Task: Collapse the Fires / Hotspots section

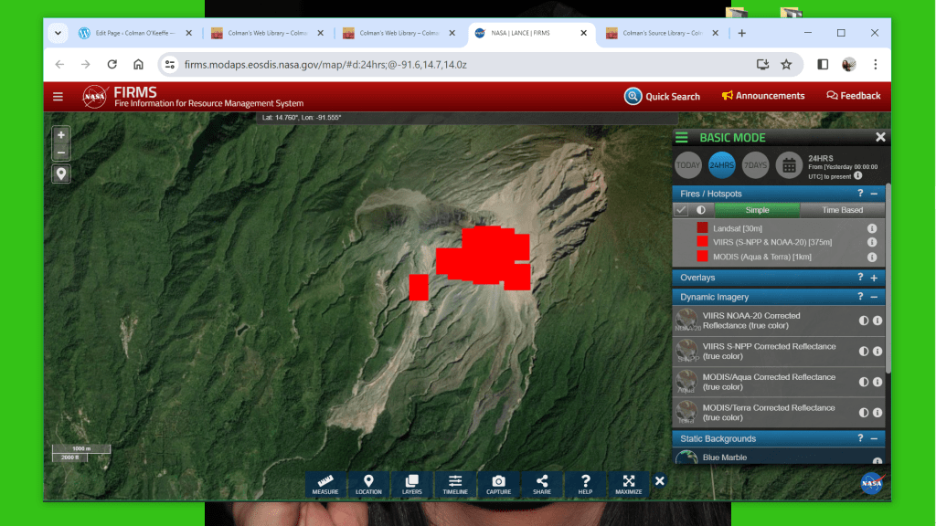Action: [x=874, y=194]
